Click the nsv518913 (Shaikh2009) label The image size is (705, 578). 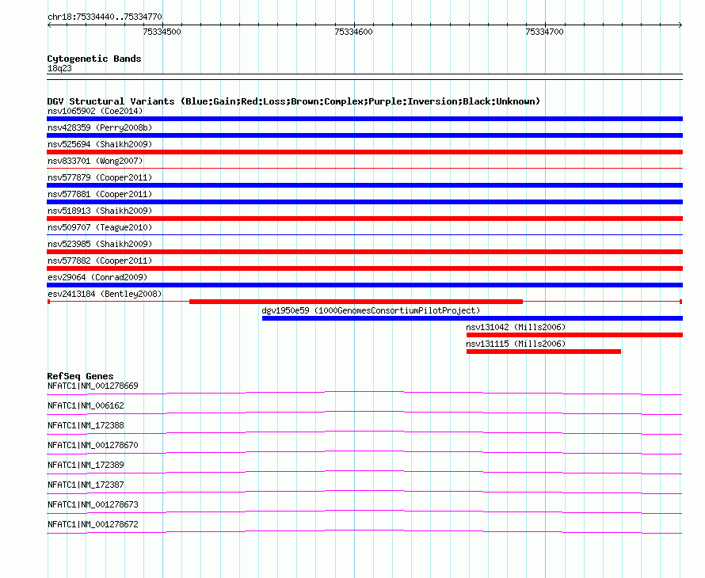click(100, 211)
